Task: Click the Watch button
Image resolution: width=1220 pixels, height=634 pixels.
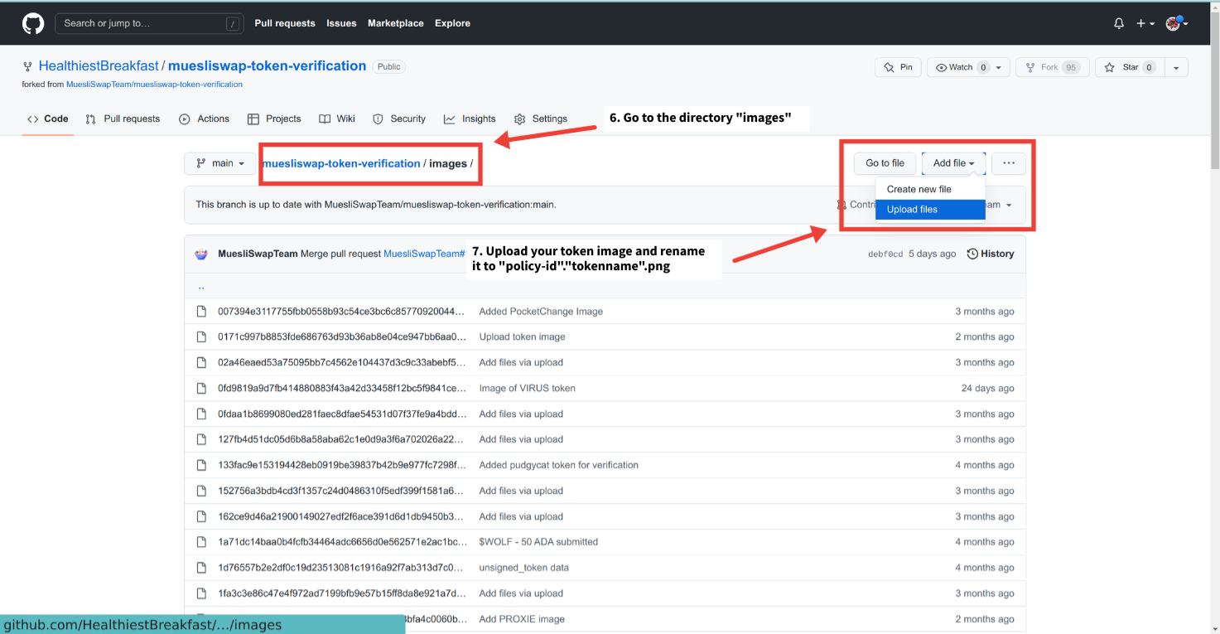Action: coord(959,67)
